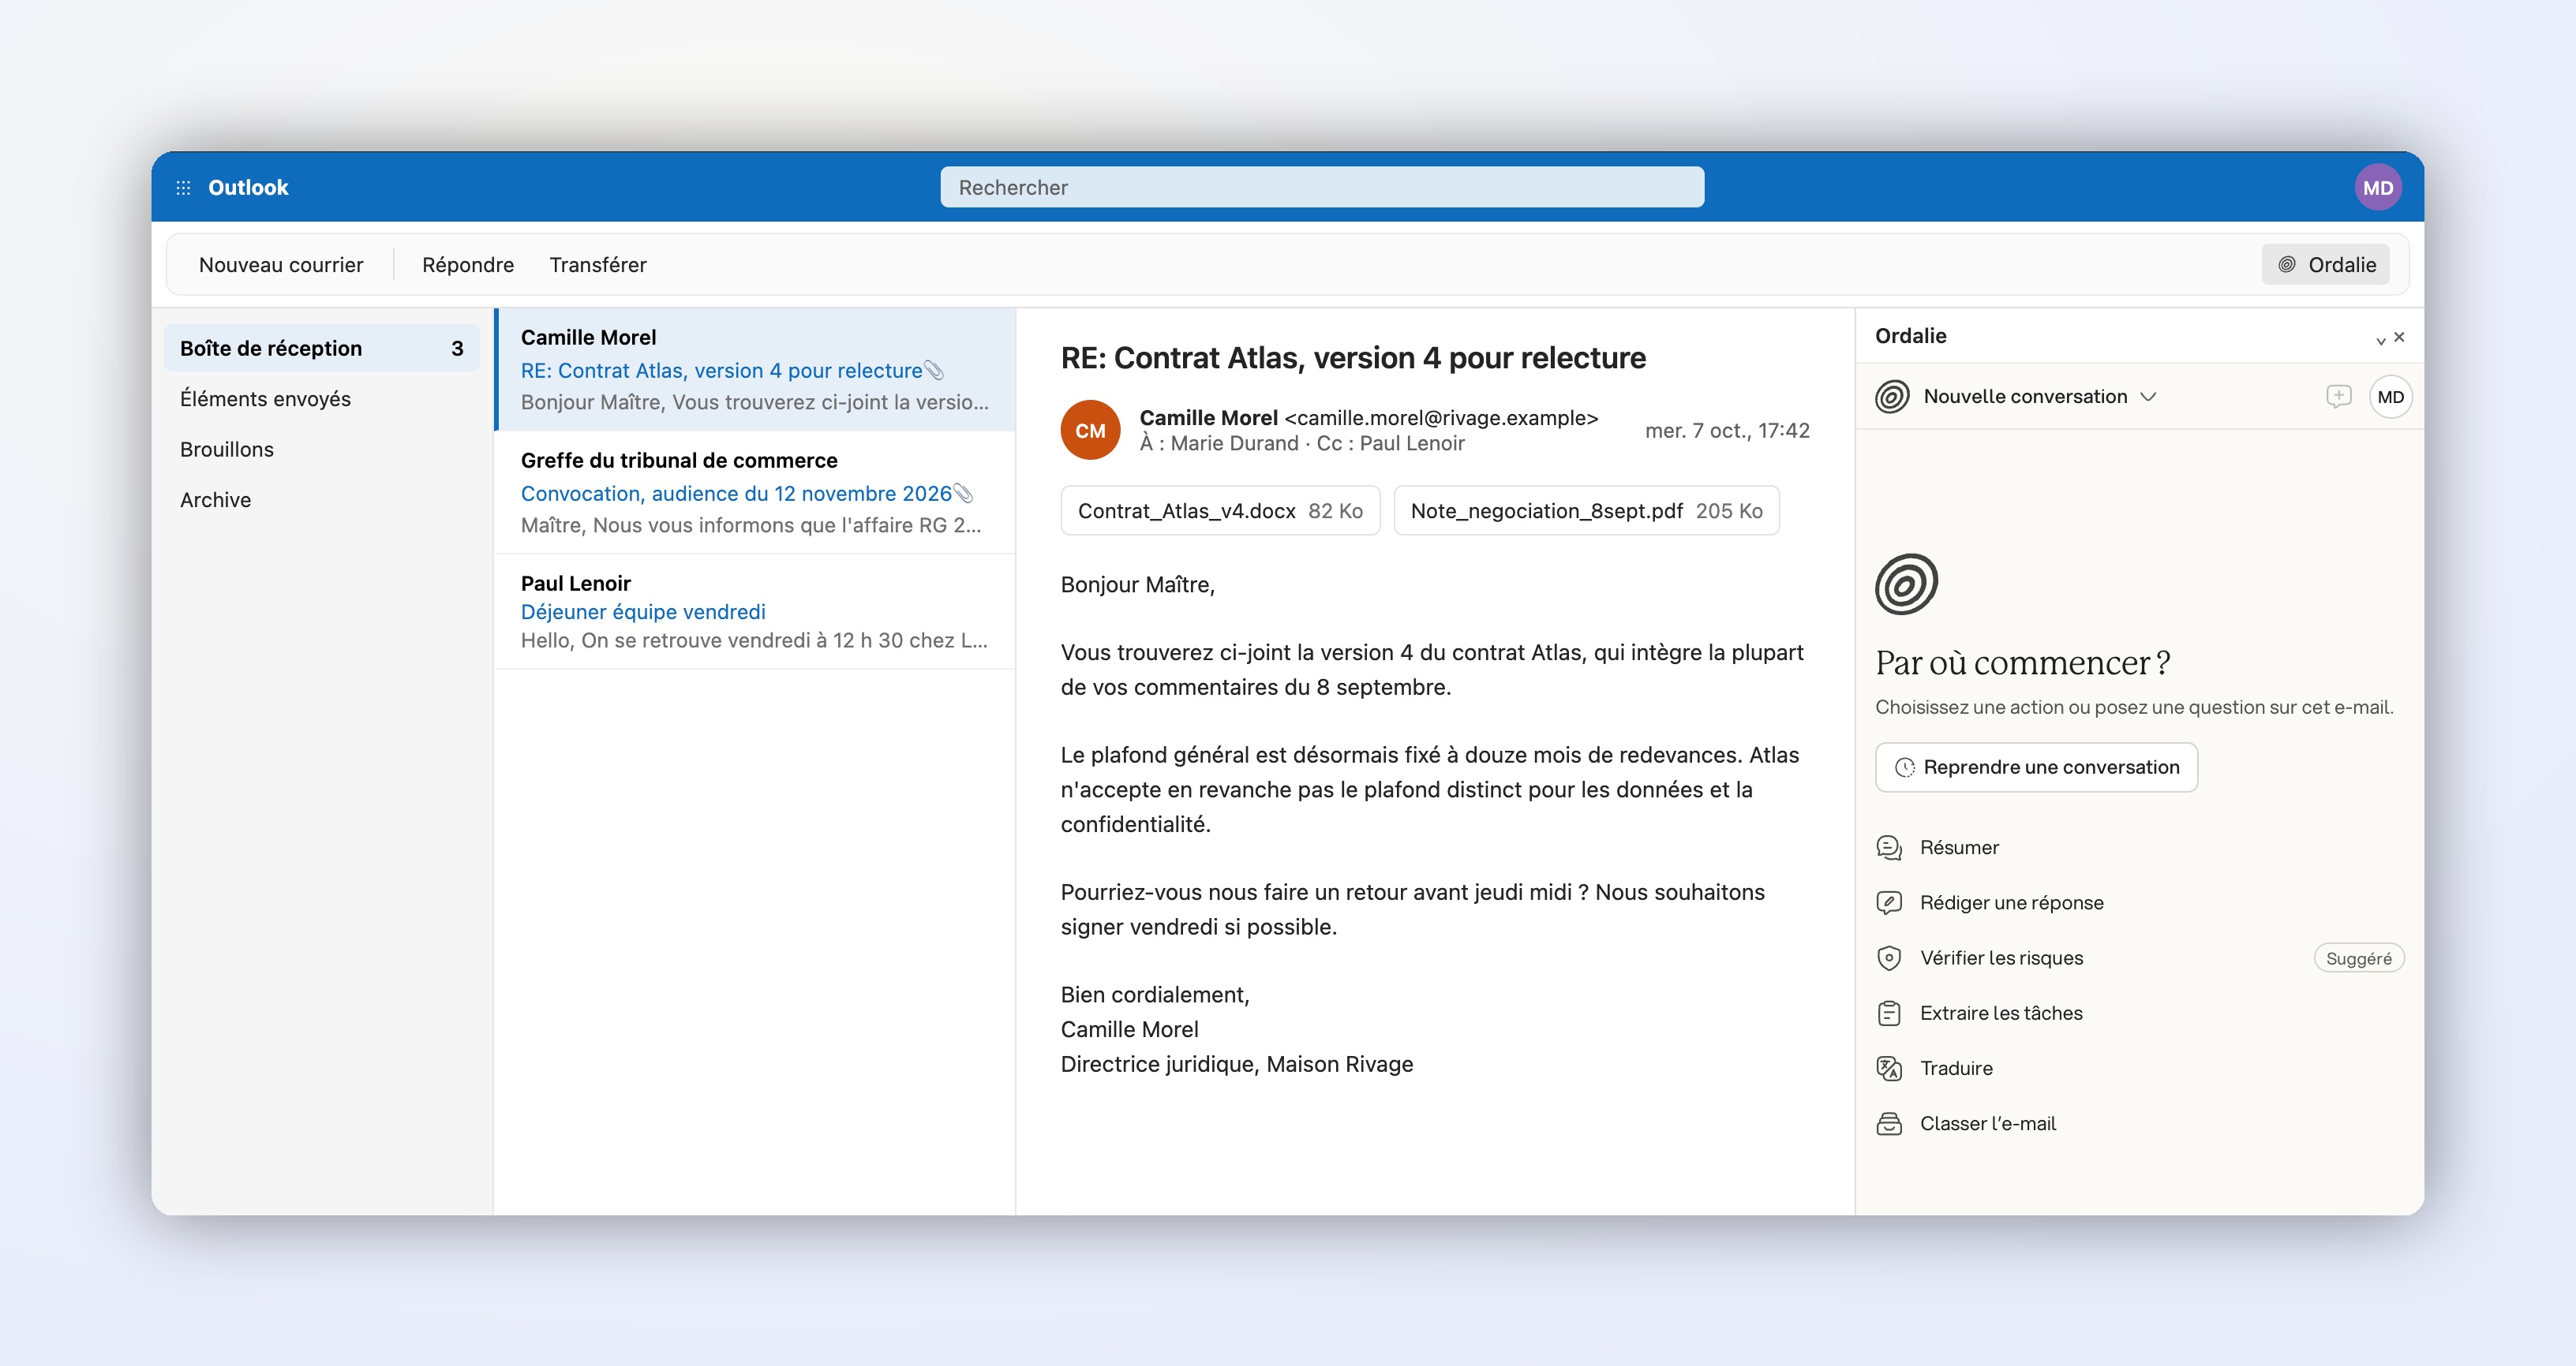Screen dimensions: 2576x1366
Task: Run the Vérifier les risques shield action
Action: [1889, 958]
